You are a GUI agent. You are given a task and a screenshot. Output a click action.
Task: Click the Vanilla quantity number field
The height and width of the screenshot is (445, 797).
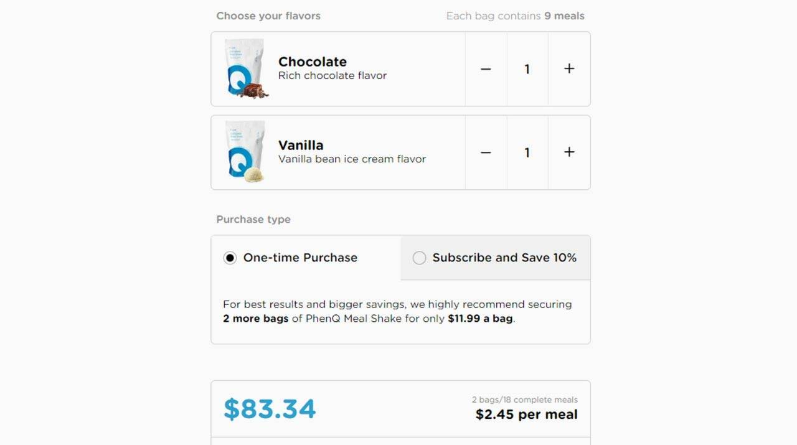[527, 152]
